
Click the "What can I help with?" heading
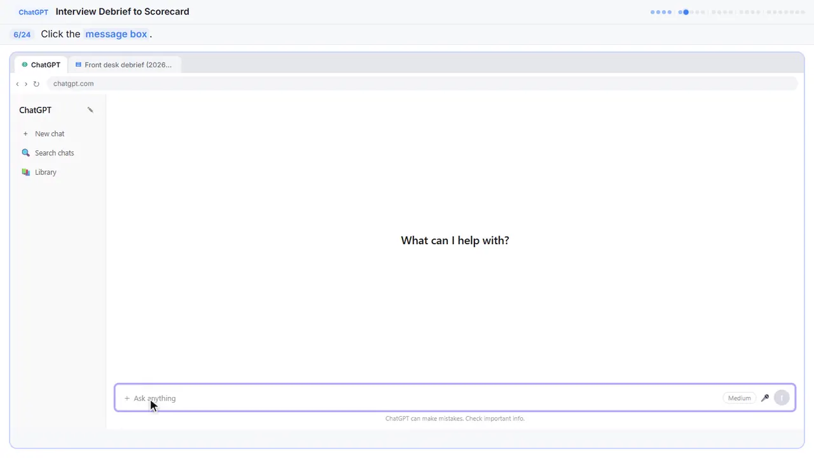pos(455,240)
